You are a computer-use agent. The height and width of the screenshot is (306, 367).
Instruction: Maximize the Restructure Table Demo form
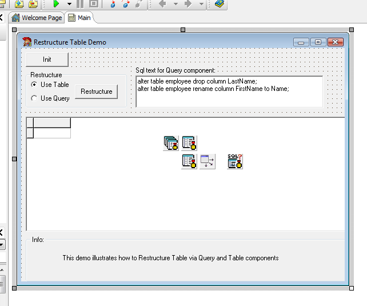318,42
